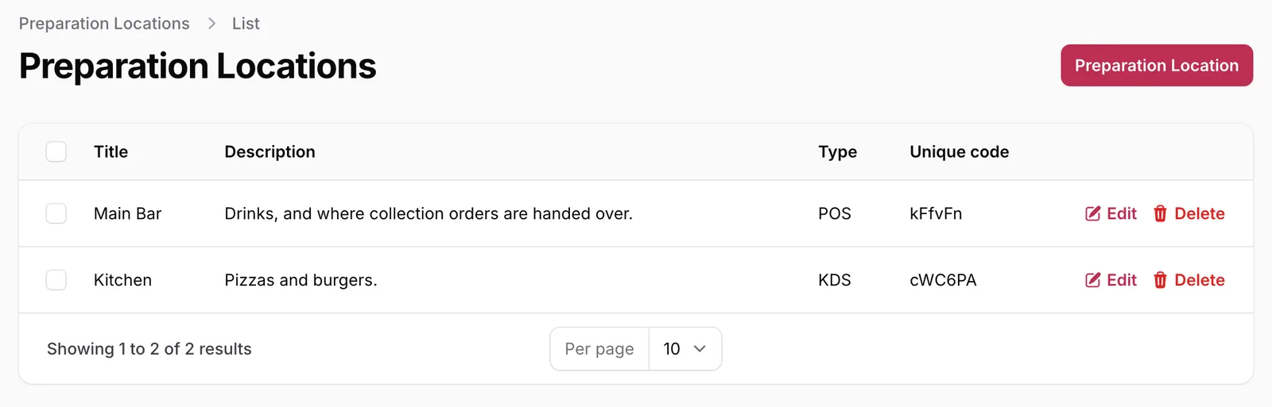Sort by the Title column header
The width and height of the screenshot is (1272, 407).
111,152
